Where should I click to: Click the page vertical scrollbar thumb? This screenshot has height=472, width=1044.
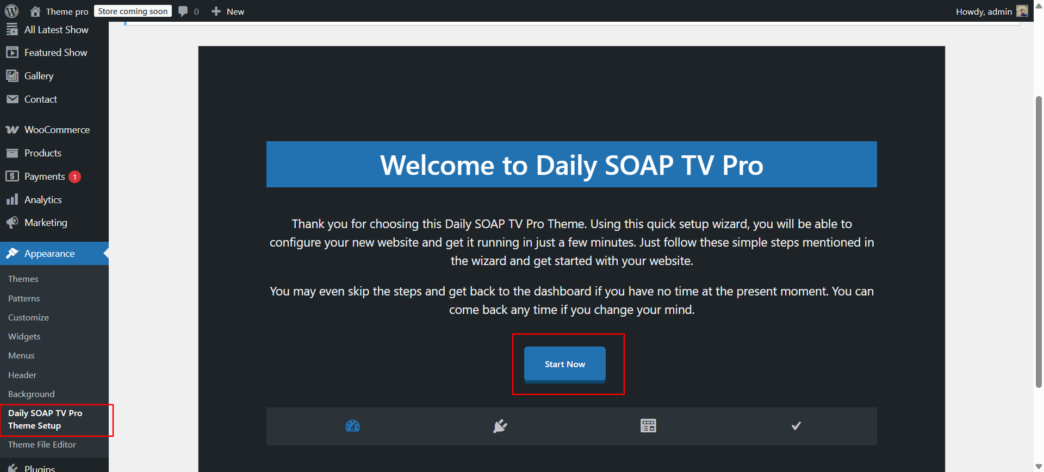coord(1039,241)
